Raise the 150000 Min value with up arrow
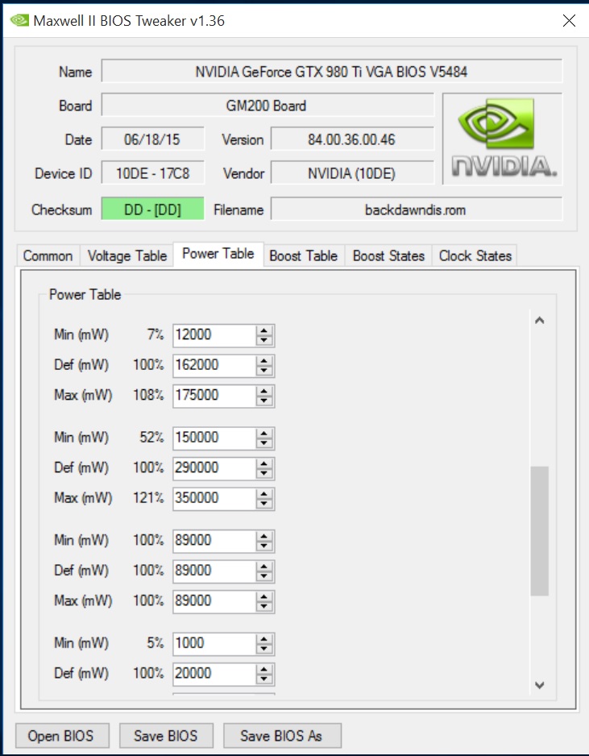The image size is (589, 756). click(x=264, y=434)
